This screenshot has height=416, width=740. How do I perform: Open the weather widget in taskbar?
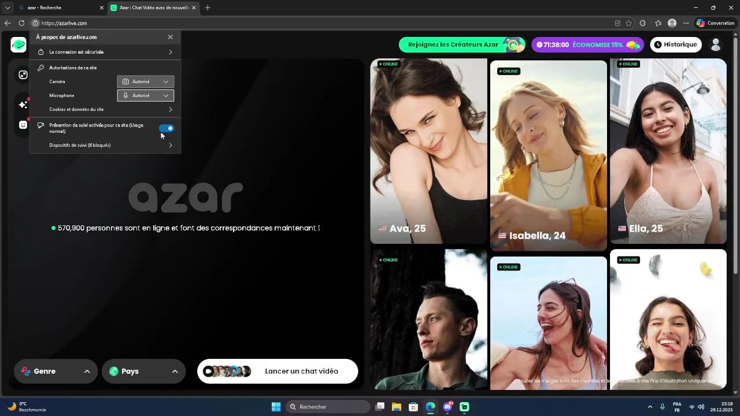(27, 407)
